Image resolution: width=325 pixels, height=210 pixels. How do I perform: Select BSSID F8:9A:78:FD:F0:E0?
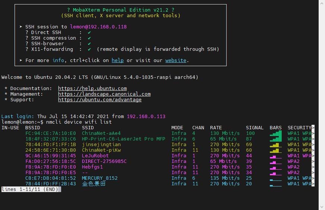51,167
